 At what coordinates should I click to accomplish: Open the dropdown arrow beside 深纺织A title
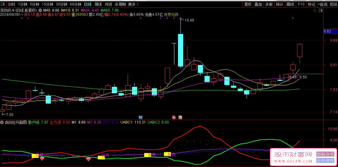[x=40, y=10]
